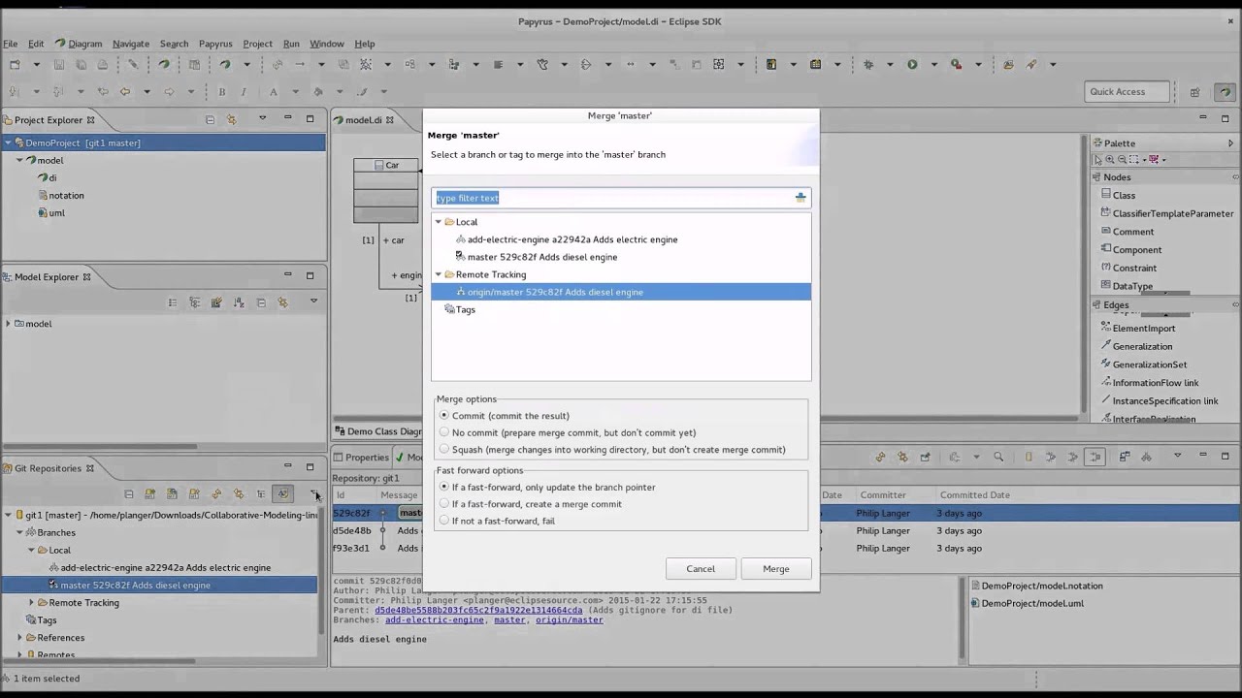Expand the model node in Model Explorer

[x=8, y=324]
